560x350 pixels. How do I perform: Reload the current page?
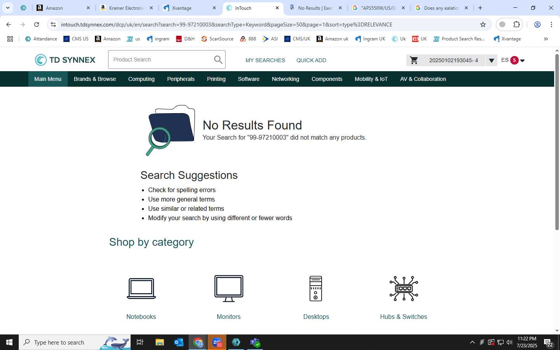37,24
